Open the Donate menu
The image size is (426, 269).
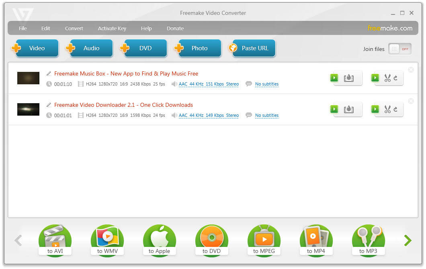point(175,28)
